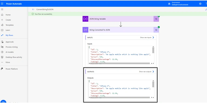Click the chevron beside Show raw outputs
The image size is (207, 104).
153,72
